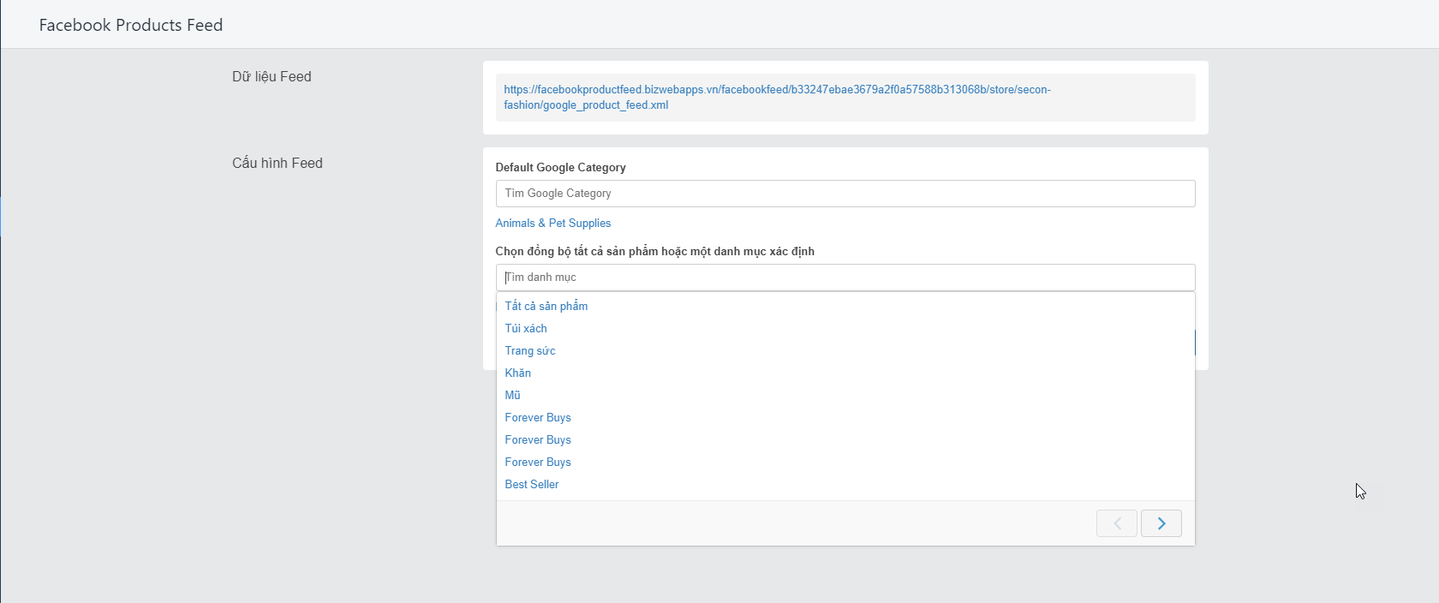Click the Dữ liệu Feed section label

click(x=272, y=76)
